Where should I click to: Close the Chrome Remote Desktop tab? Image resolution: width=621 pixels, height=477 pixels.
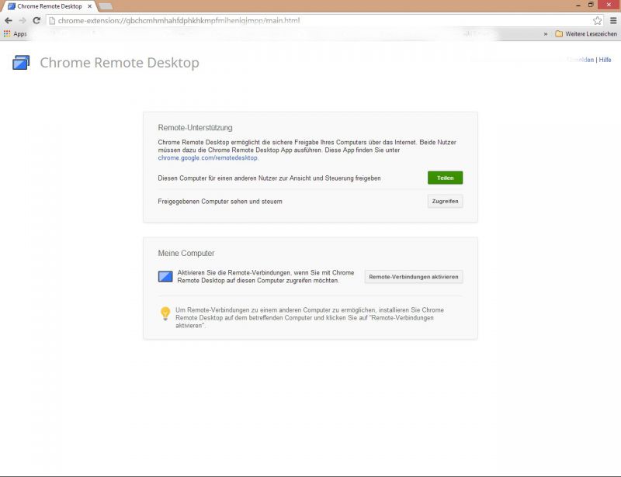[x=89, y=6]
